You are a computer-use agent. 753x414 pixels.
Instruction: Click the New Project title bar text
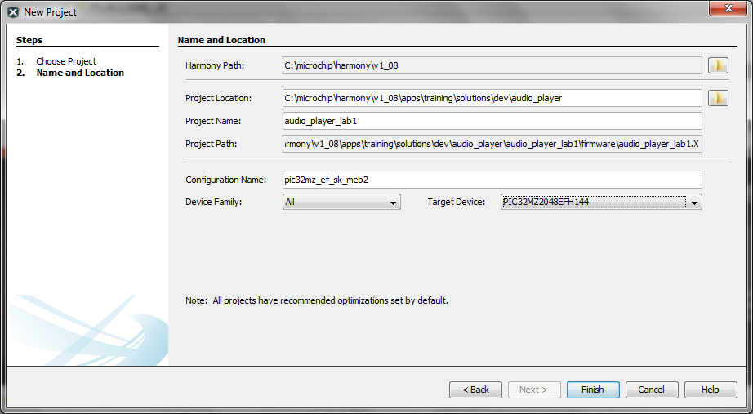[x=51, y=12]
